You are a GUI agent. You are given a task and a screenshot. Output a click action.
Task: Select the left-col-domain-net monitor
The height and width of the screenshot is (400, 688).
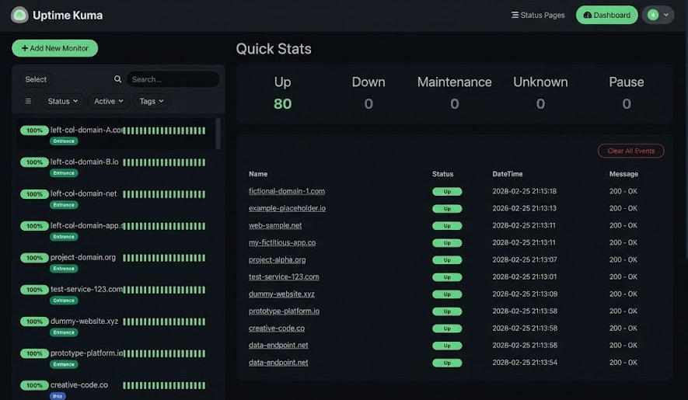pyautogui.click(x=116, y=198)
